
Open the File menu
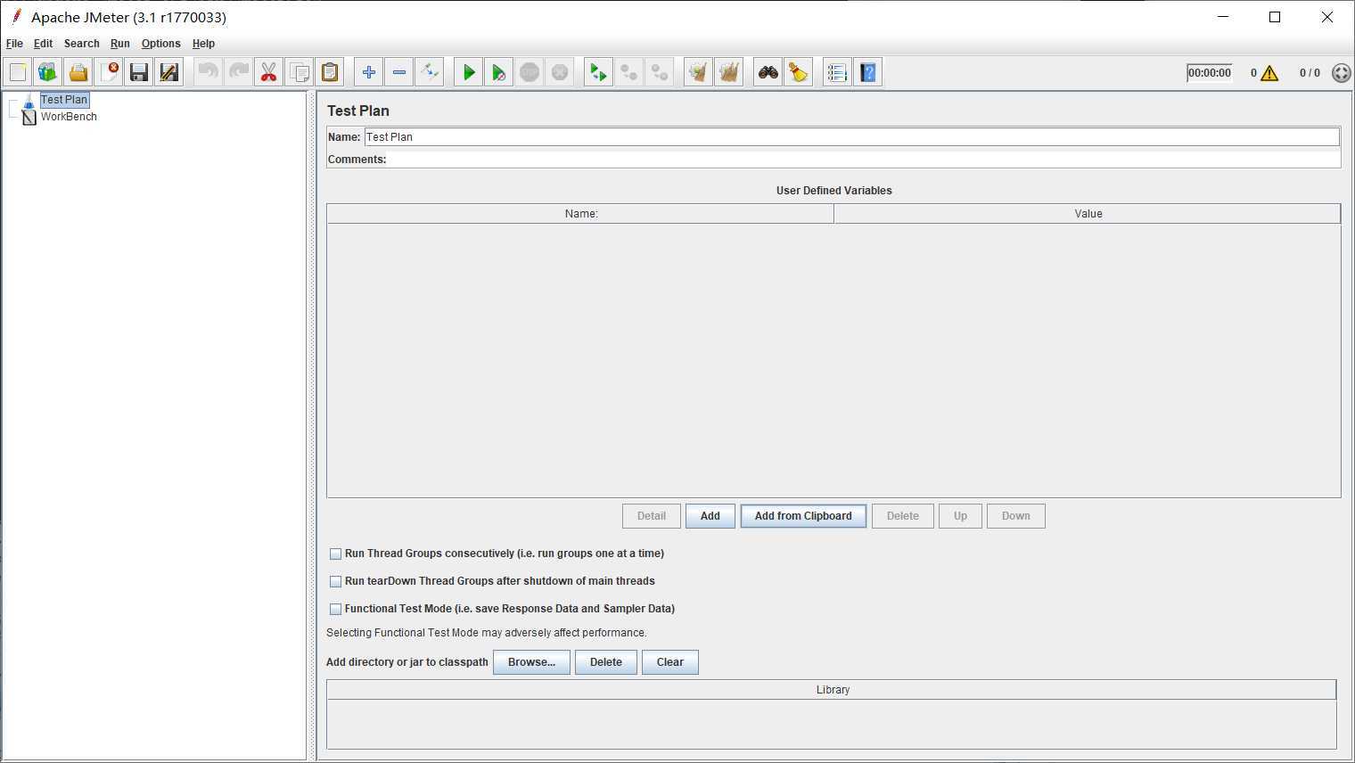[x=14, y=44]
